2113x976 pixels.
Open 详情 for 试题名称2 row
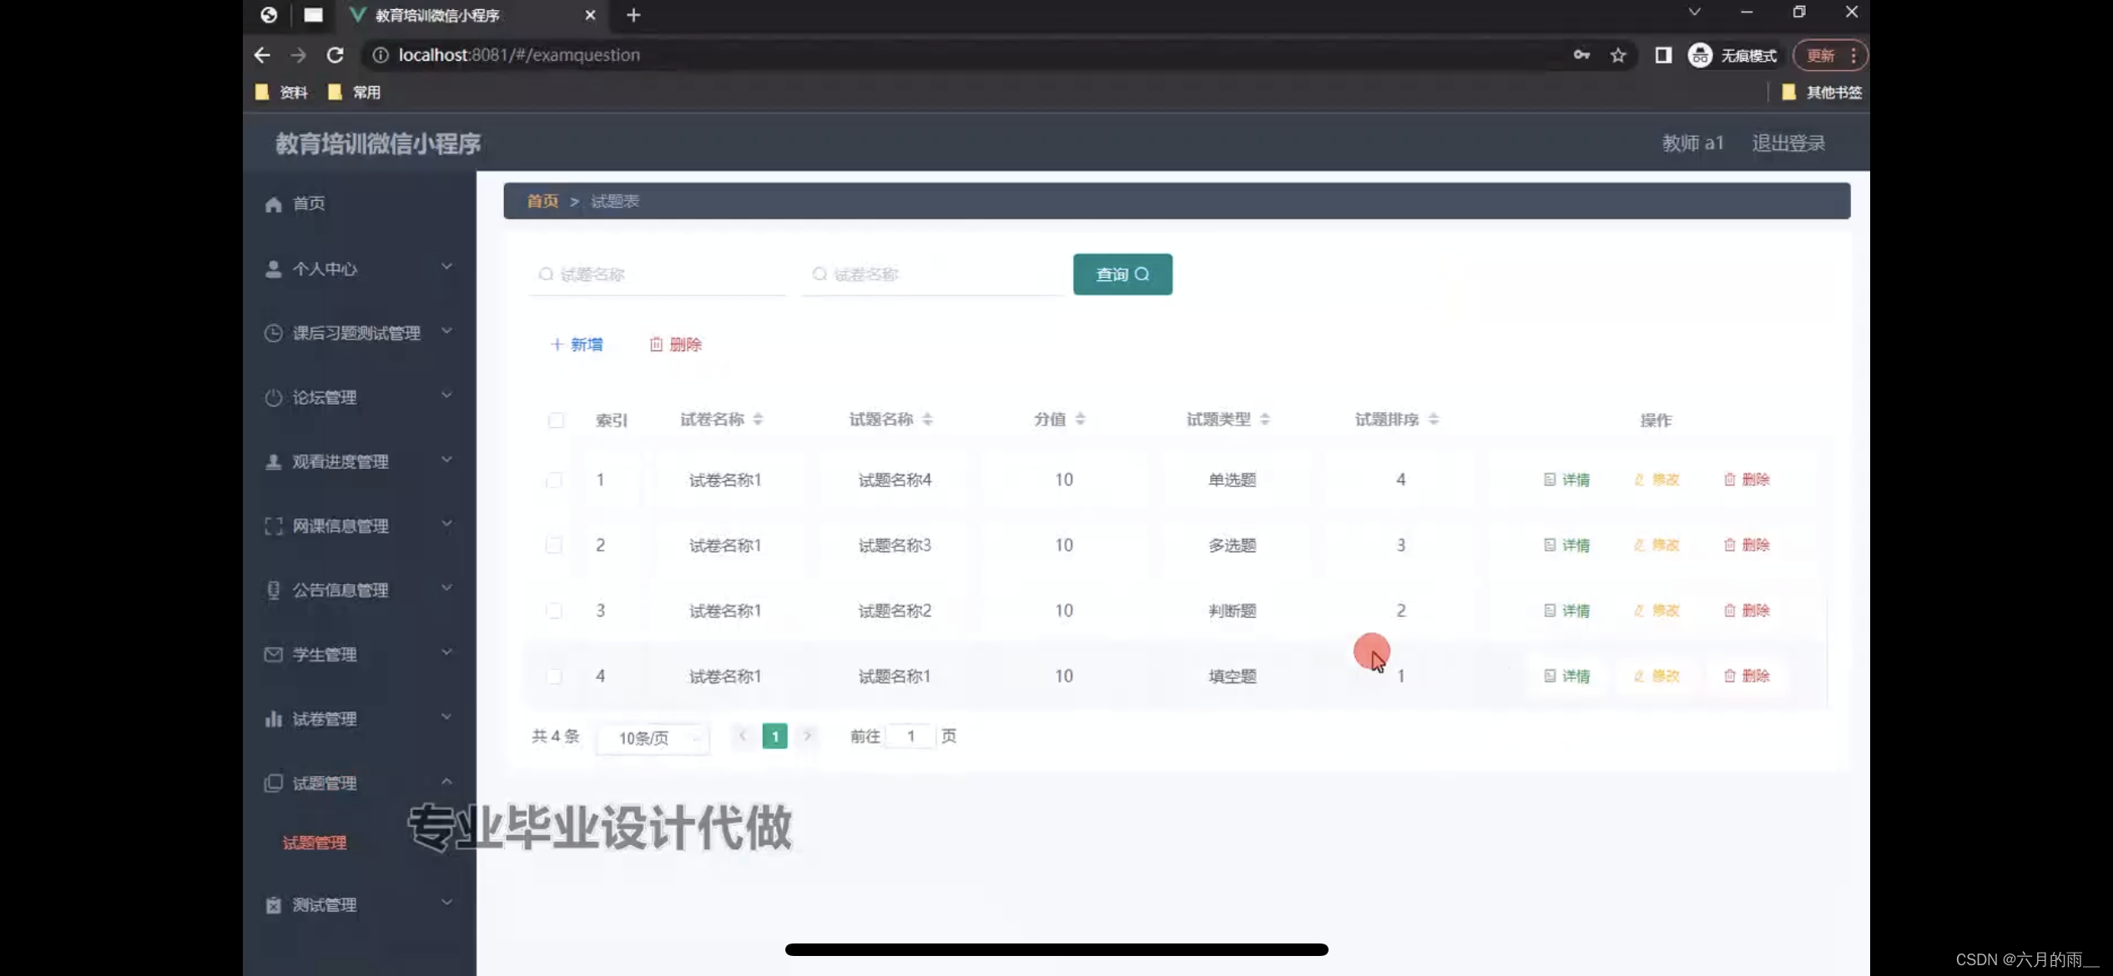coord(1566,611)
